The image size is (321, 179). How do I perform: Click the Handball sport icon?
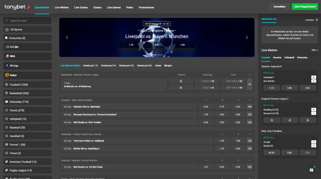(7, 136)
